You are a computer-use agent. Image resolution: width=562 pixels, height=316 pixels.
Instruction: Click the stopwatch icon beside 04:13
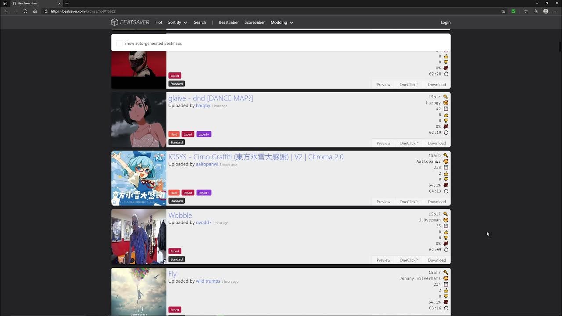(x=446, y=191)
